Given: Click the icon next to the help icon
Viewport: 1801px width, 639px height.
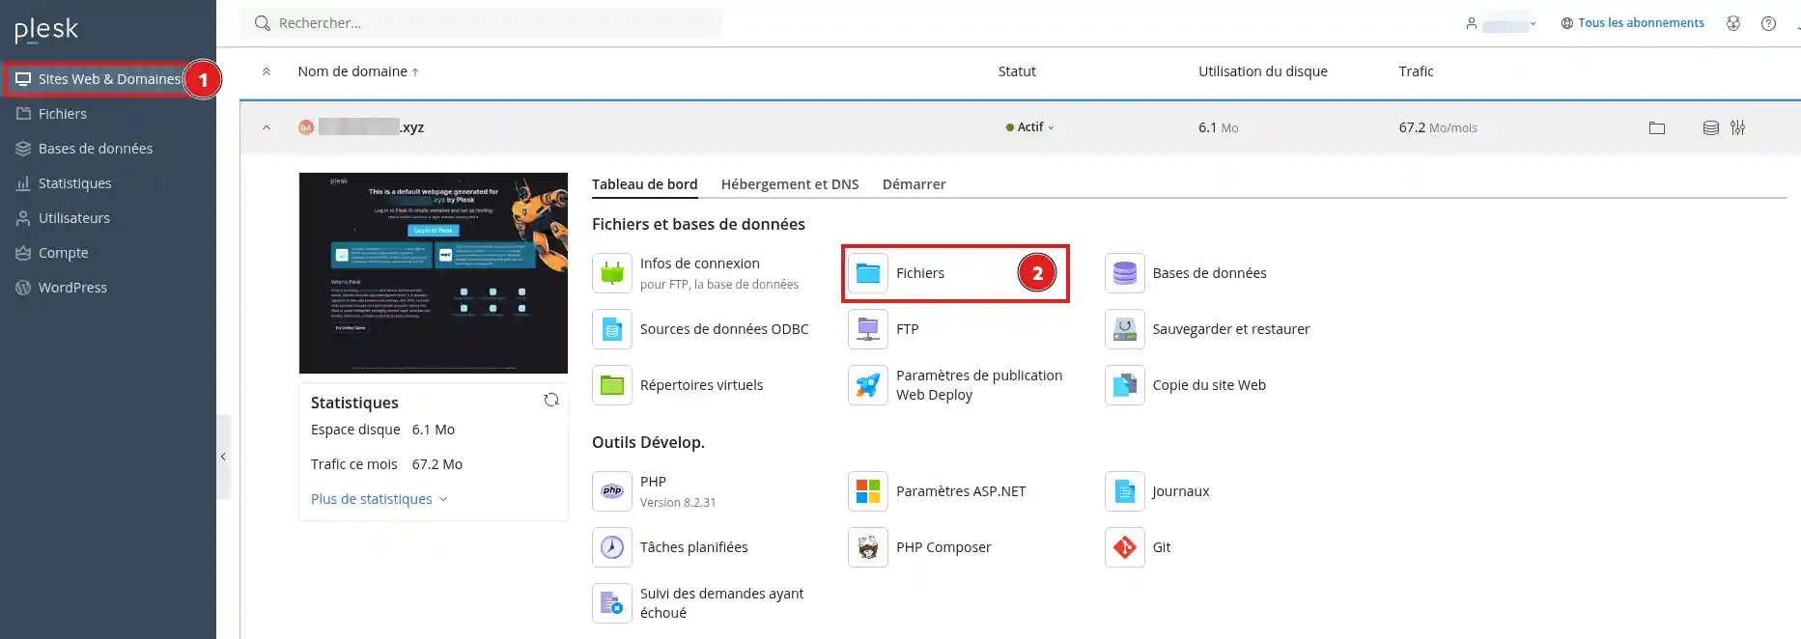Looking at the screenshot, I should tap(1733, 23).
